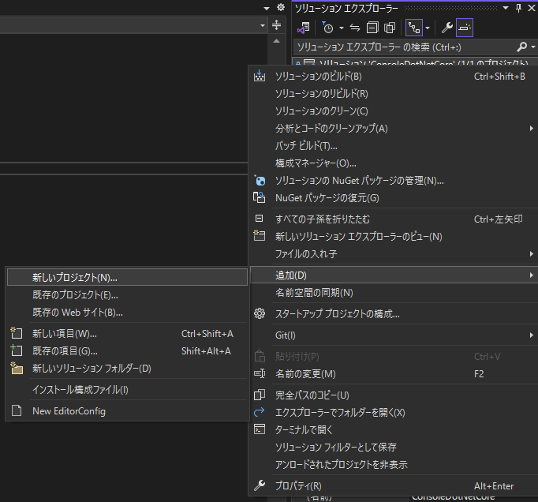Toggle the preview selected items button
This screenshot has height=502, width=538.
tap(465, 28)
